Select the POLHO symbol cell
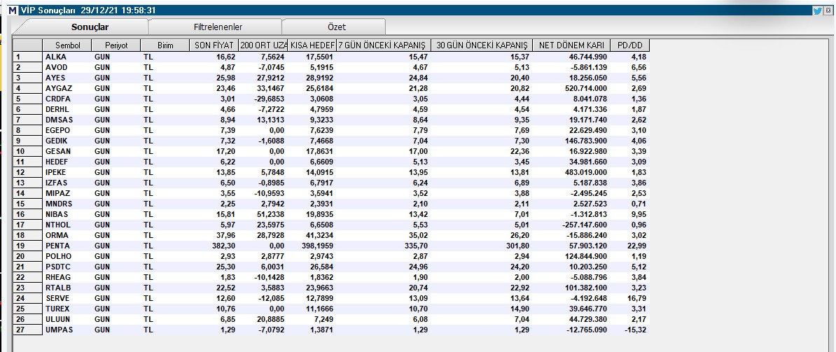 [x=67, y=256]
